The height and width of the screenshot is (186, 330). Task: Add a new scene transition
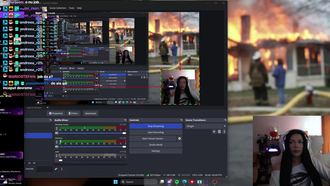click(214, 132)
